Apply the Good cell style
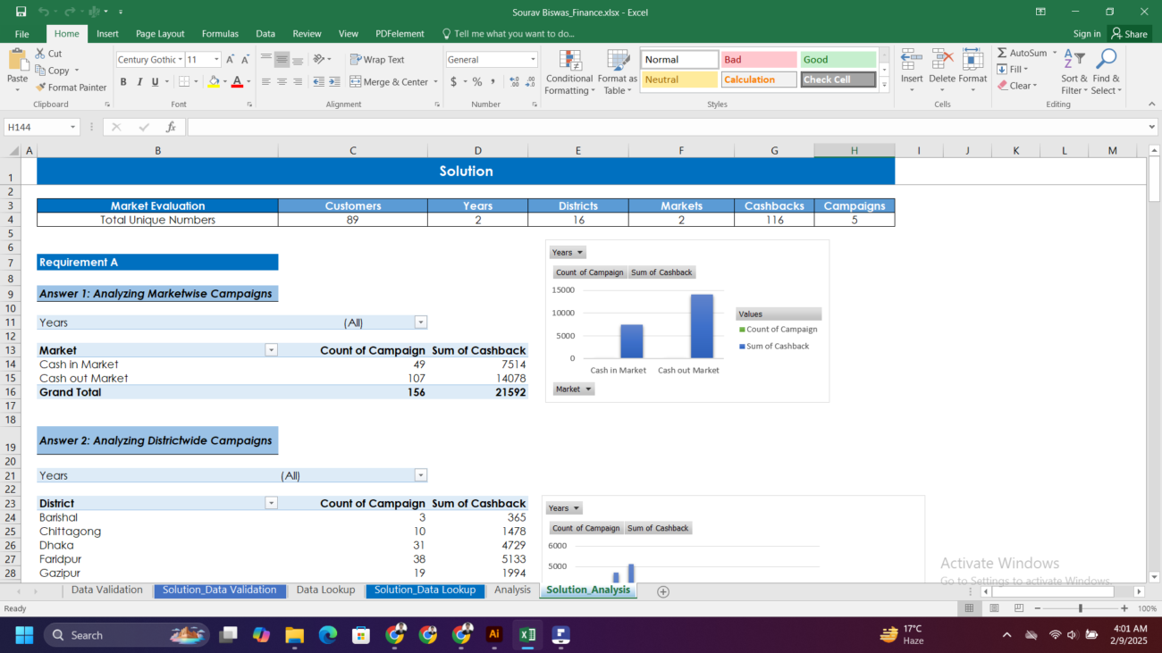 (838, 60)
